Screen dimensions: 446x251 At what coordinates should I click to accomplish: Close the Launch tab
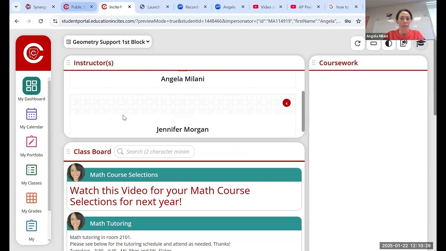tap(167, 7)
